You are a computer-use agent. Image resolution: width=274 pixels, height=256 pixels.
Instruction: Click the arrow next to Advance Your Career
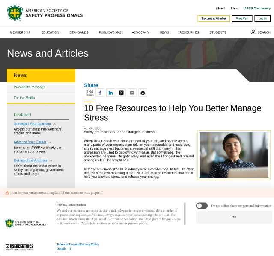(x=50, y=142)
